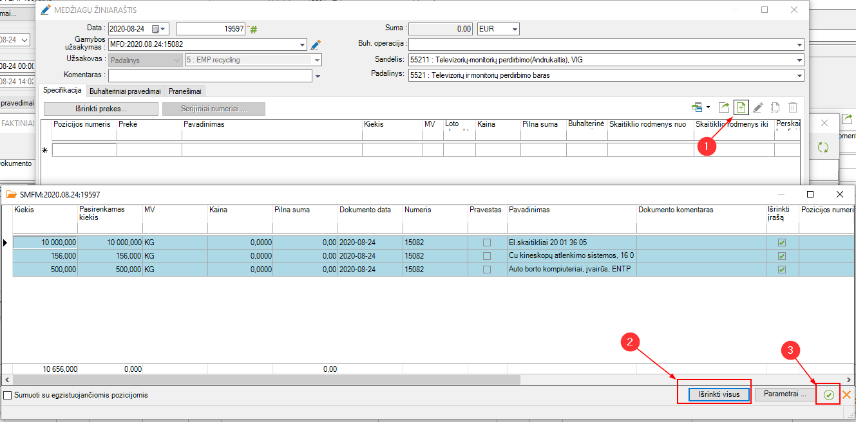Image resolution: width=856 pixels, height=422 pixels.
Task: Click the green refresh arrows icon
Action: (823, 147)
